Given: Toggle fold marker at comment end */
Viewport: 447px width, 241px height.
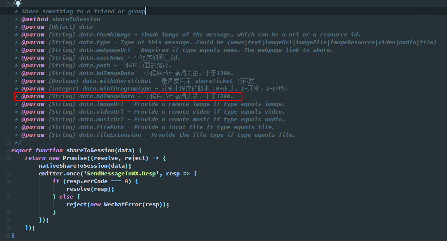Looking at the screenshot, I should tap(8, 143).
